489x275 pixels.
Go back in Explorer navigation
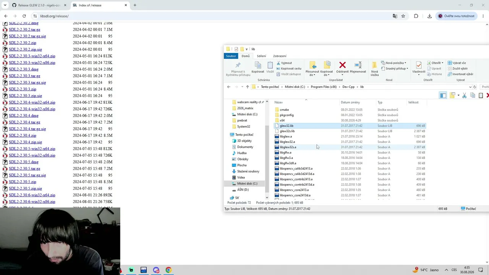[229, 87]
